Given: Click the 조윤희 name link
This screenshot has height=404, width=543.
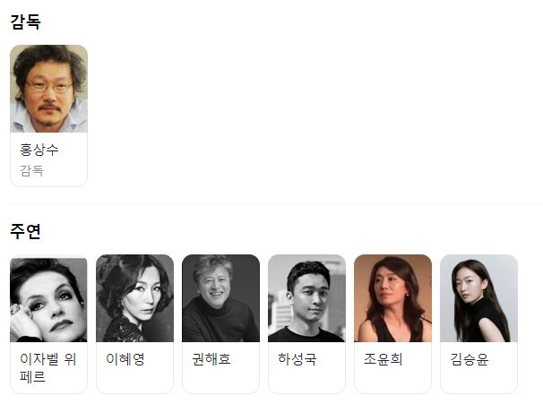Looking at the screenshot, I should click(383, 359).
